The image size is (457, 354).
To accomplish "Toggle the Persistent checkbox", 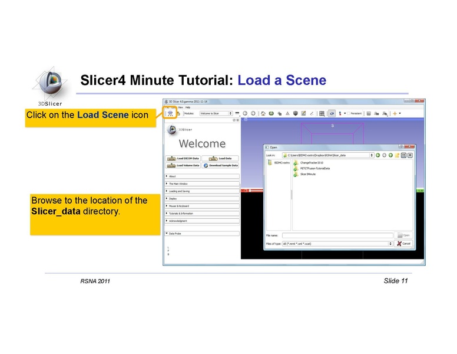I will click(x=349, y=113).
